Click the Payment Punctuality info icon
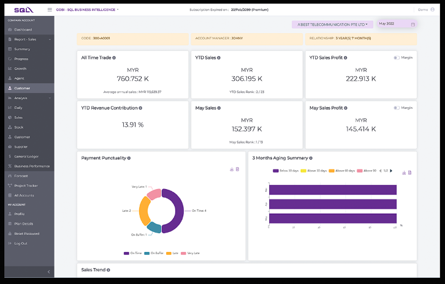Image resolution: width=445 pixels, height=284 pixels. 129,158
